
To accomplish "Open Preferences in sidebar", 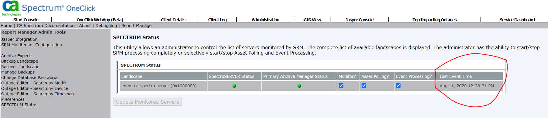I will (x=13, y=99).
